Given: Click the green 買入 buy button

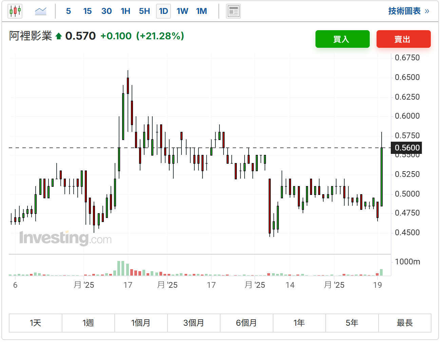Looking at the screenshot, I should [343, 39].
